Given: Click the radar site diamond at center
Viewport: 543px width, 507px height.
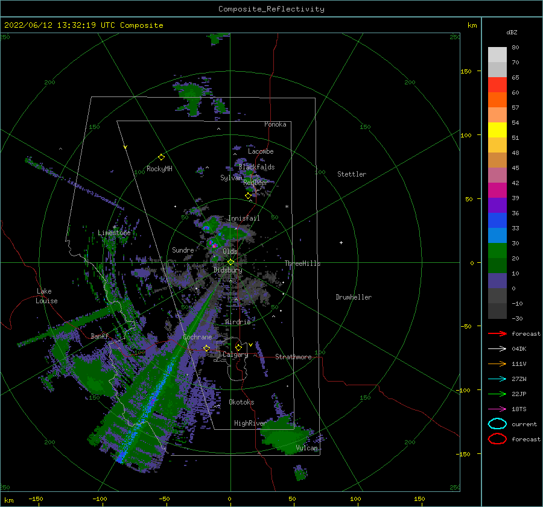Looking at the screenshot, I should 230,262.
